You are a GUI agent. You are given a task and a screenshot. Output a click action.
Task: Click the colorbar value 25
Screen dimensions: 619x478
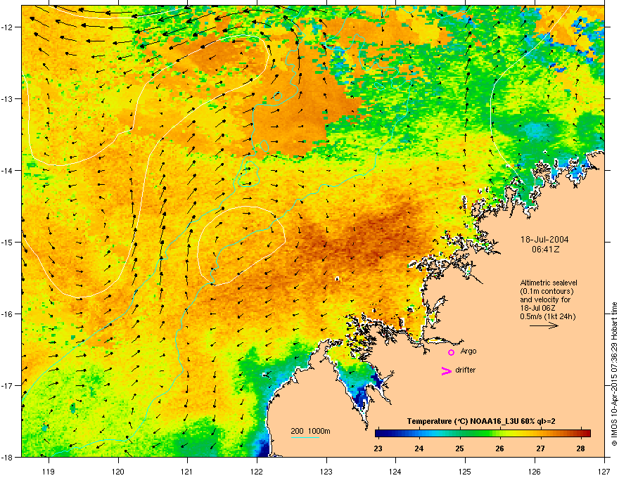pyautogui.click(x=459, y=448)
